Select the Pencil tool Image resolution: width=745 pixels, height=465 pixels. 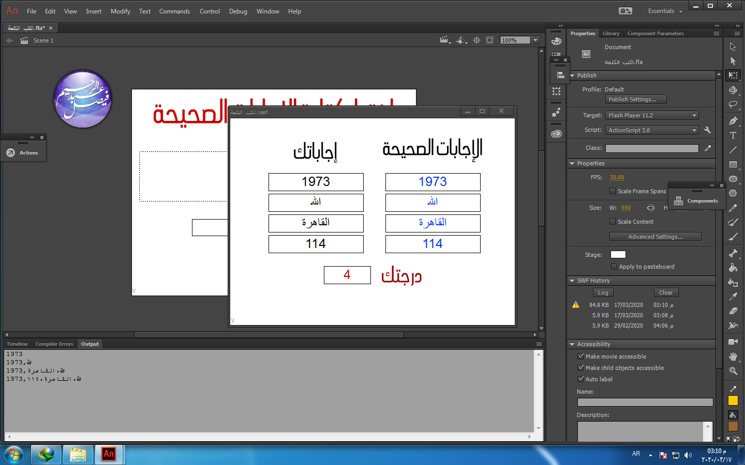tap(733, 208)
